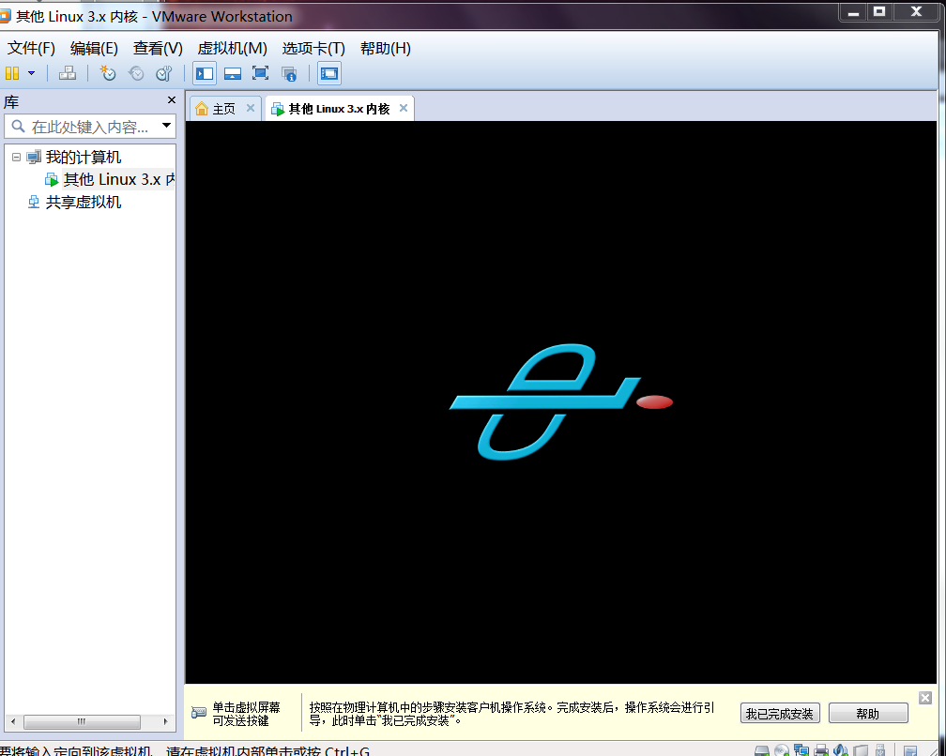Open the message log status bar icon

(x=910, y=750)
